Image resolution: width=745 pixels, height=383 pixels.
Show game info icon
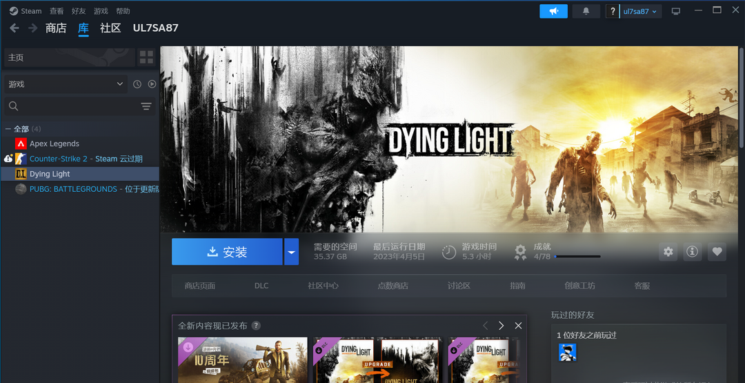[x=693, y=252]
